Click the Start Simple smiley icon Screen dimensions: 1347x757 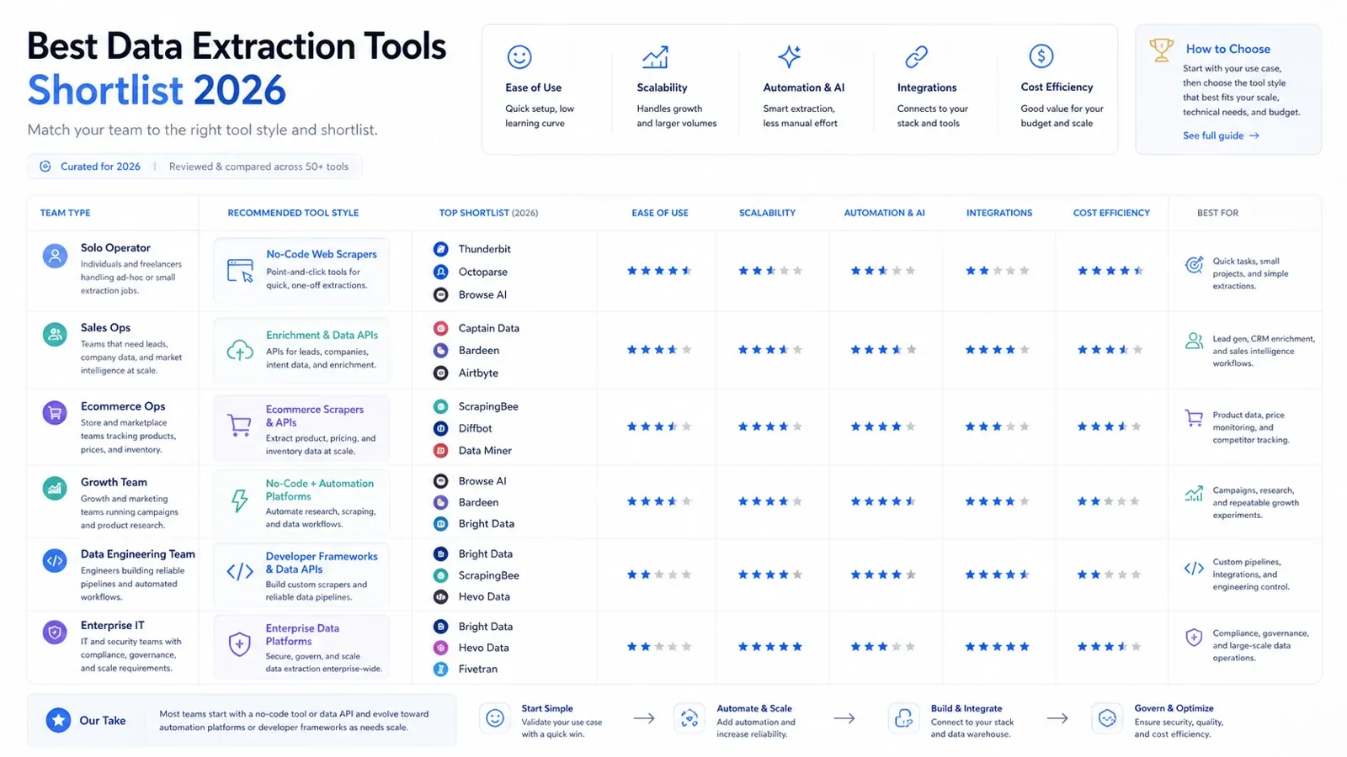tap(495, 718)
